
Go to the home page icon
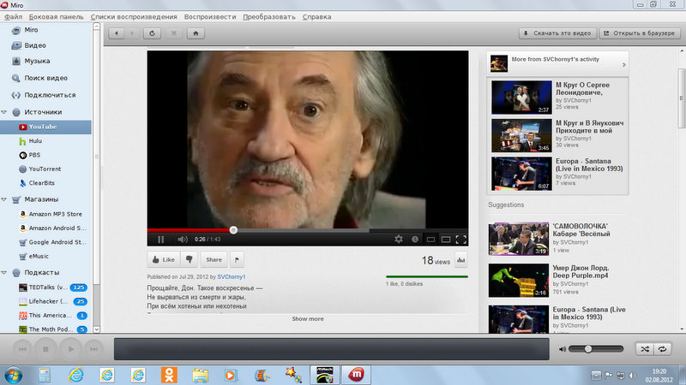pyautogui.click(x=196, y=33)
